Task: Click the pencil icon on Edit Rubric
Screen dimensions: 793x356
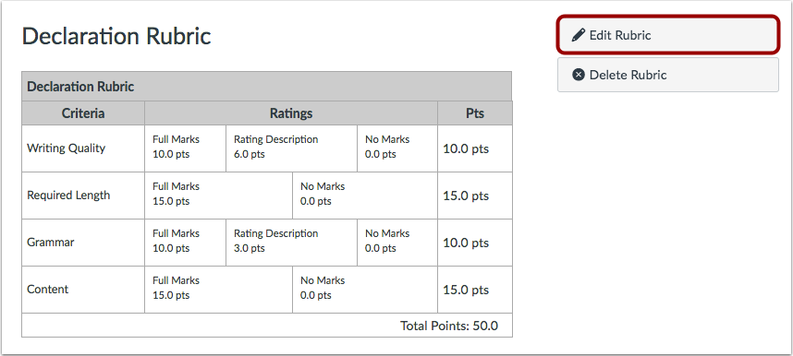Action: click(578, 35)
